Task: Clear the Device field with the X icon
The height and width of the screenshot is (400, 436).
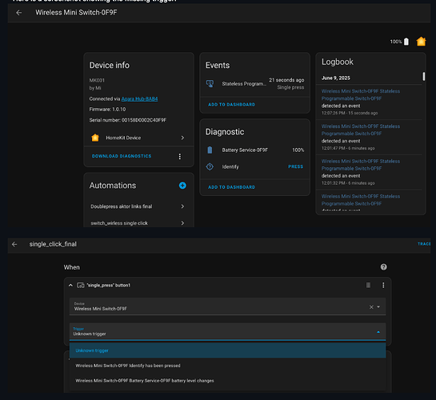Action: (371, 307)
